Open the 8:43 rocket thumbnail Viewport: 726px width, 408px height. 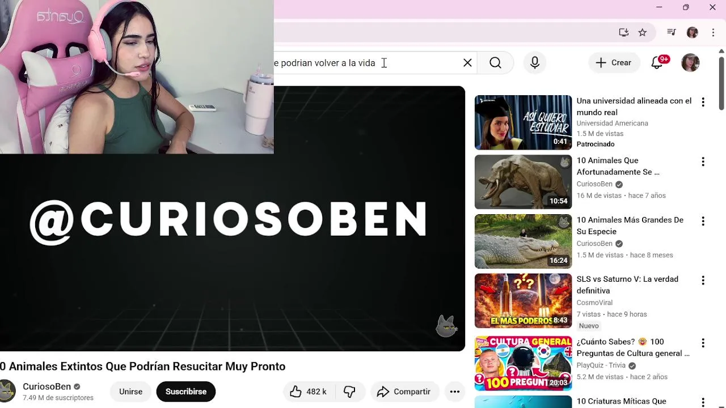coord(523,301)
